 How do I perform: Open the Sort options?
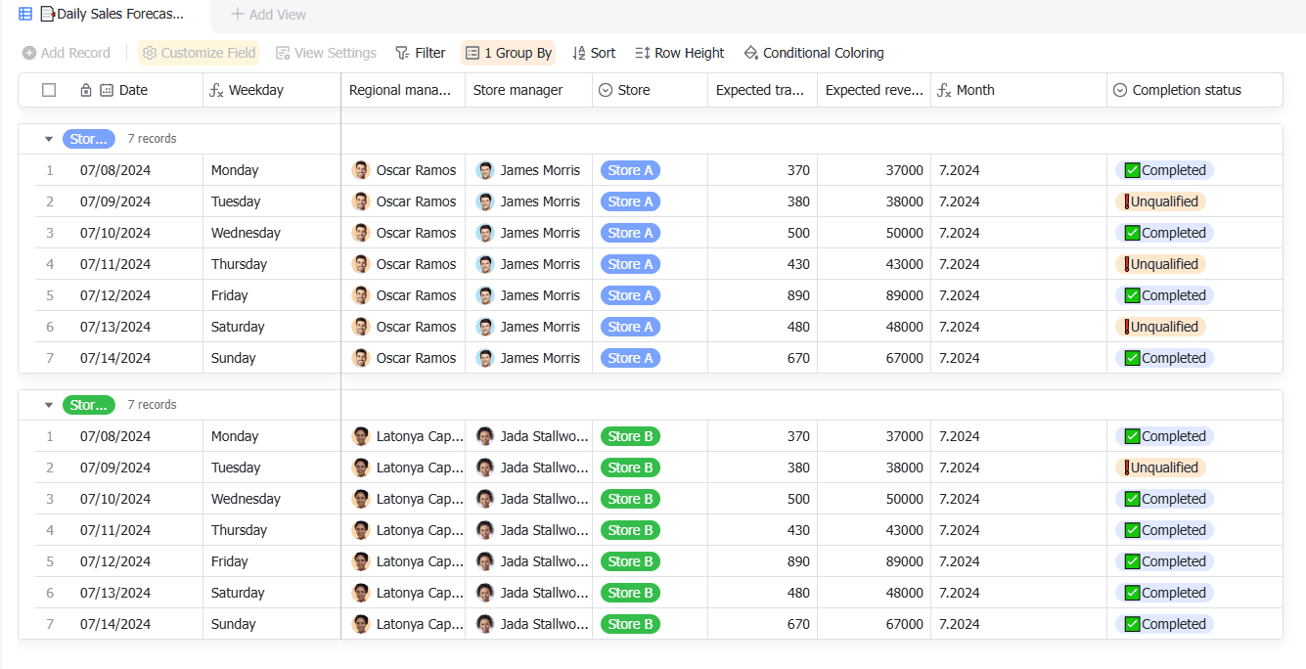pyautogui.click(x=594, y=53)
